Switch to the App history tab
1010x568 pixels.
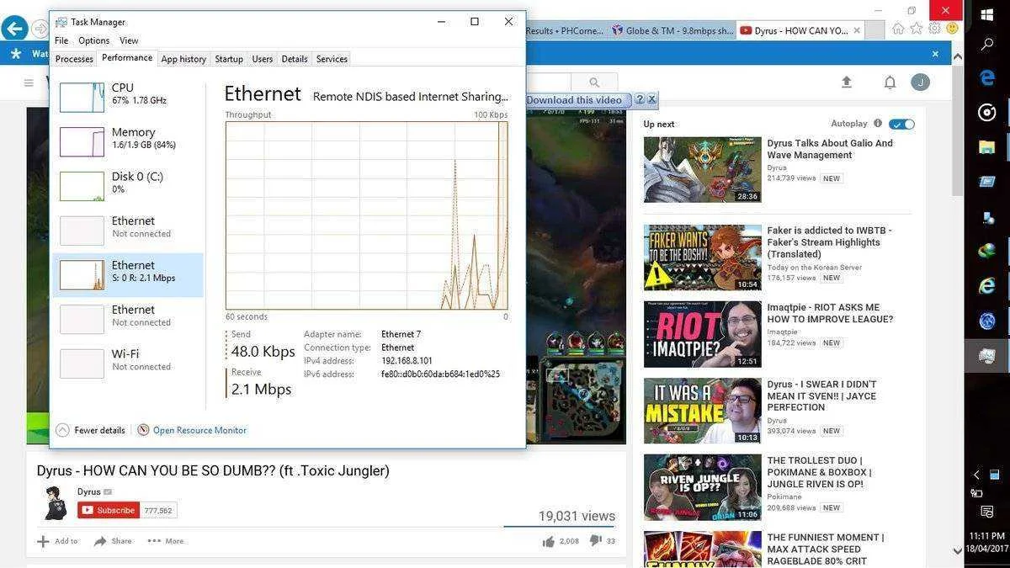point(183,59)
